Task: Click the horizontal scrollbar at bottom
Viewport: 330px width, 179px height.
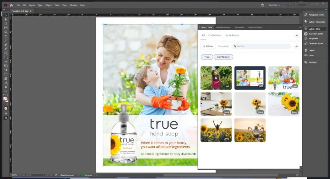Action: click(x=220, y=175)
